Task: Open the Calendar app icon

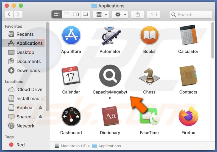Action: pos(71,76)
